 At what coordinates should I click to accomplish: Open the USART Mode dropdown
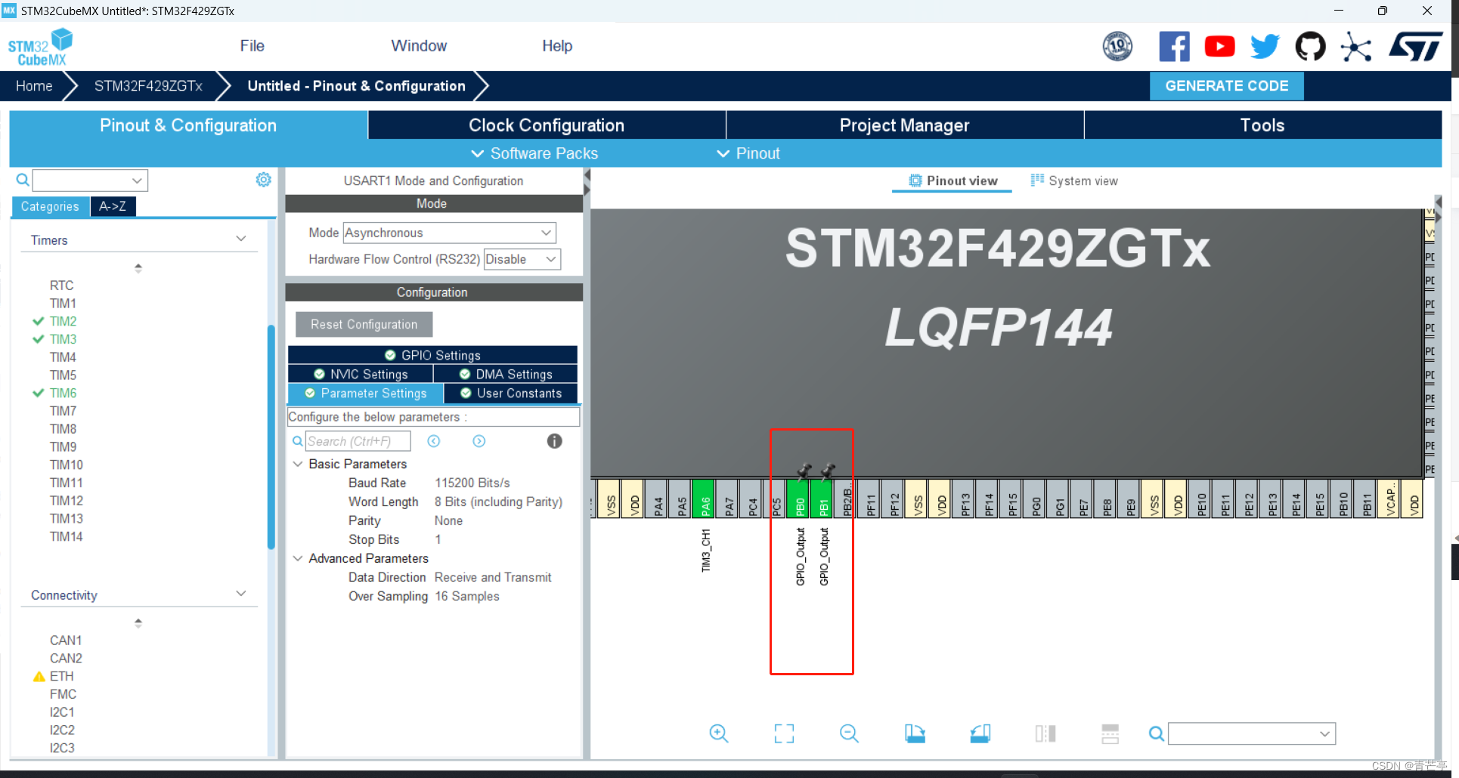click(x=450, y=233)
